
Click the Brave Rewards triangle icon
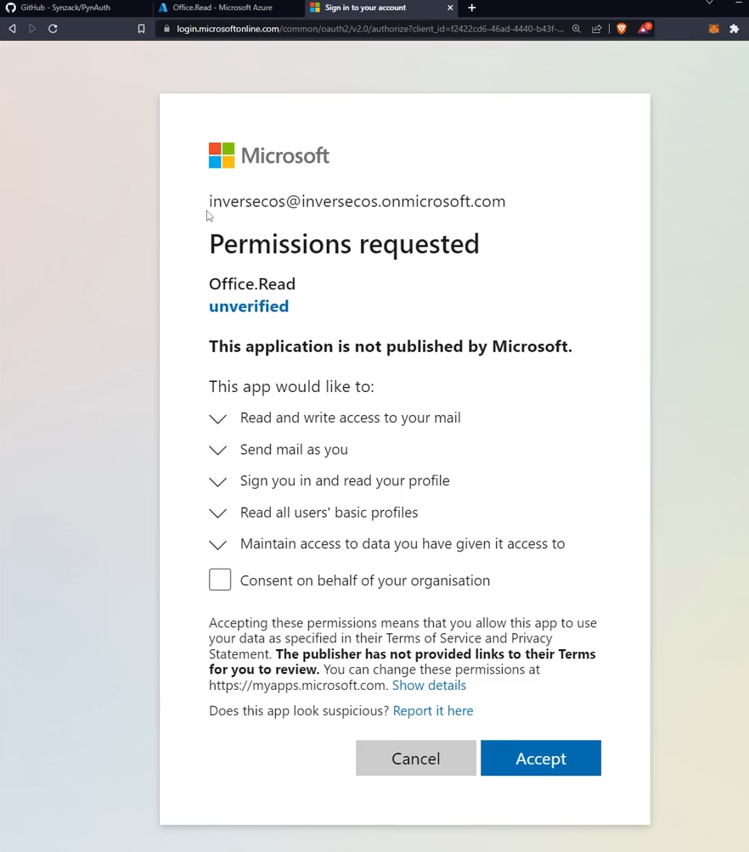click(x=645, y=29)
